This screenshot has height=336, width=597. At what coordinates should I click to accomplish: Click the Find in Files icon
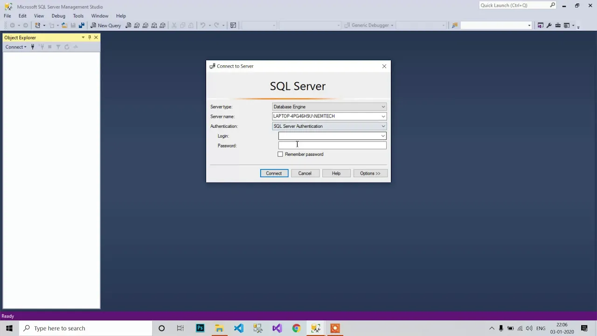click(455, 25)
